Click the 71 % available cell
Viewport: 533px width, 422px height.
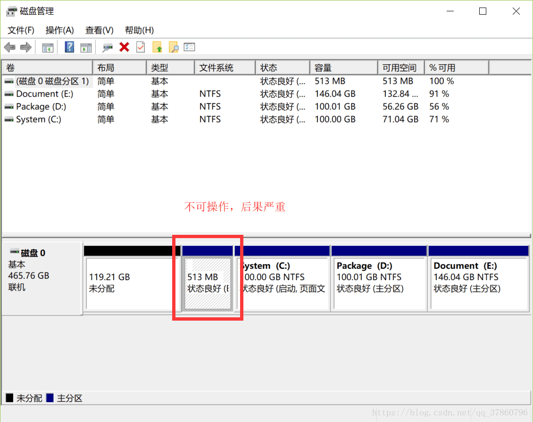[439, 120]
